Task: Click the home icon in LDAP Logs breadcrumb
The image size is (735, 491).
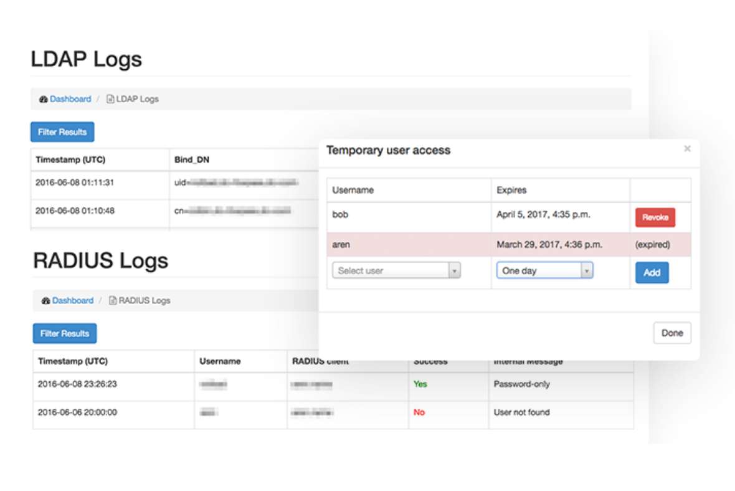Action: (x=43, y=98)
